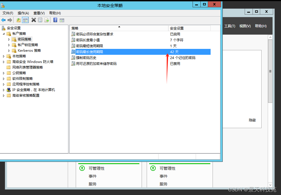
Task: Expand the 密码策略 tree node arrow
Action: [9, 39]
